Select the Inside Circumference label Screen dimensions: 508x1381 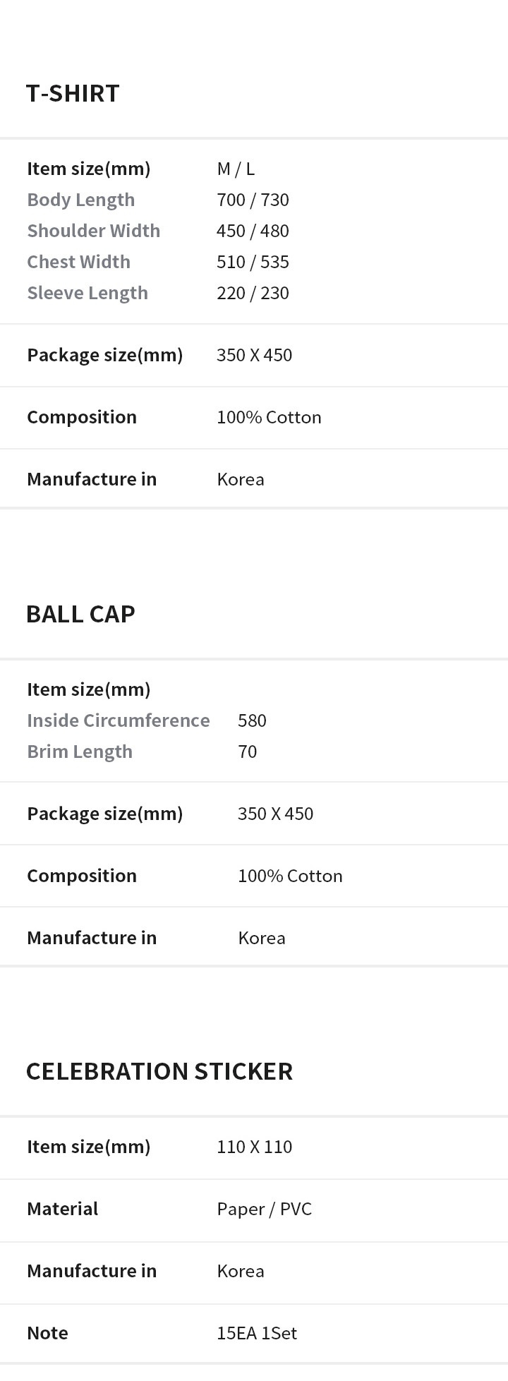[x=119, y=720]
